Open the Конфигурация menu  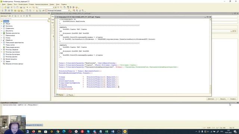(23, 4)
